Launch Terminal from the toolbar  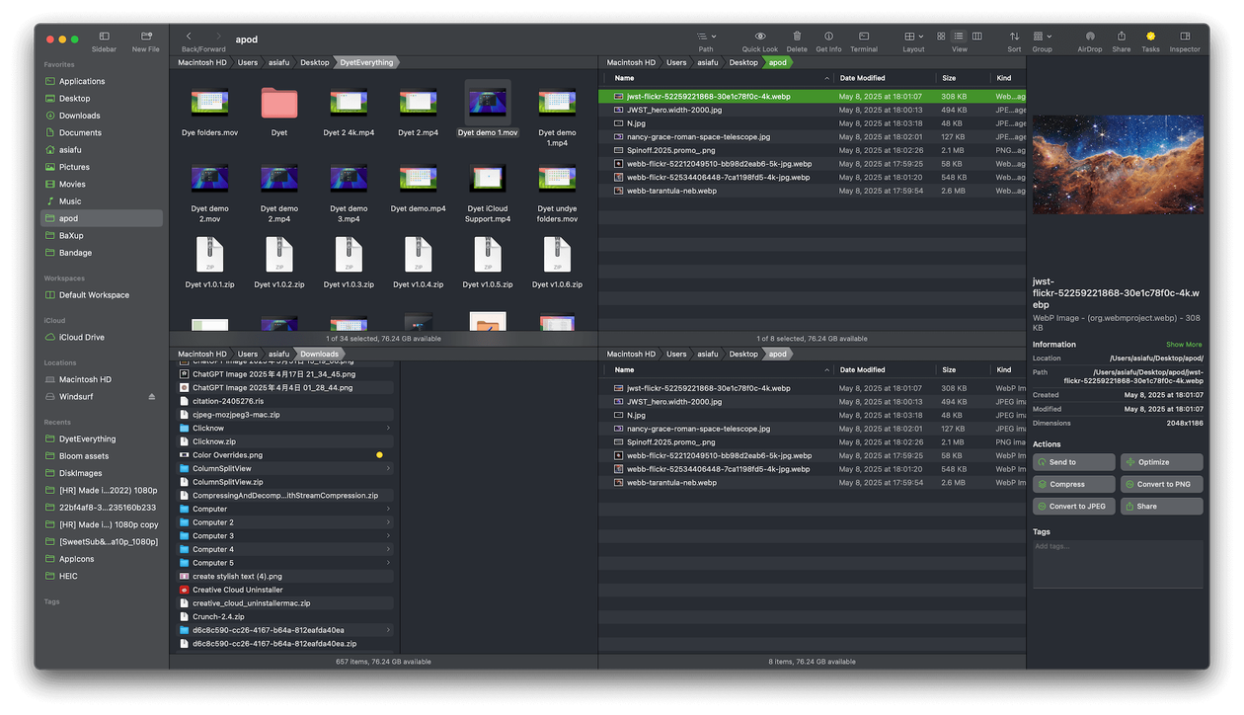click(x=864, y=38)
